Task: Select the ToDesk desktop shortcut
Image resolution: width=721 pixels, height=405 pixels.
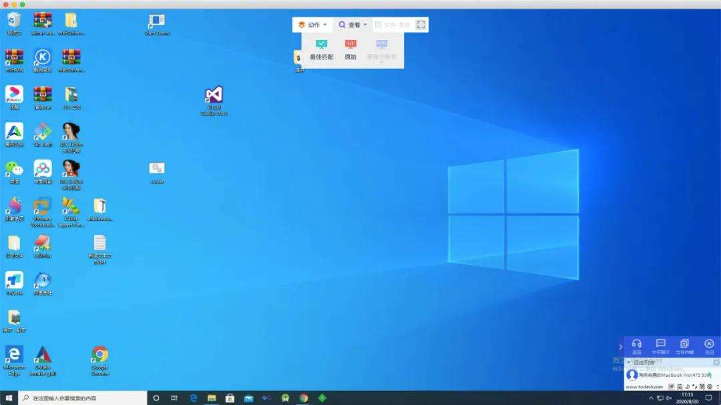Action: 14,284
